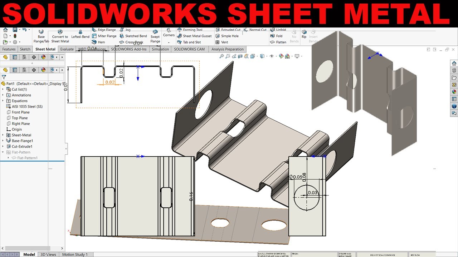Switch to the Features tab
Screen dimensions: 458x257
(9, 49)
